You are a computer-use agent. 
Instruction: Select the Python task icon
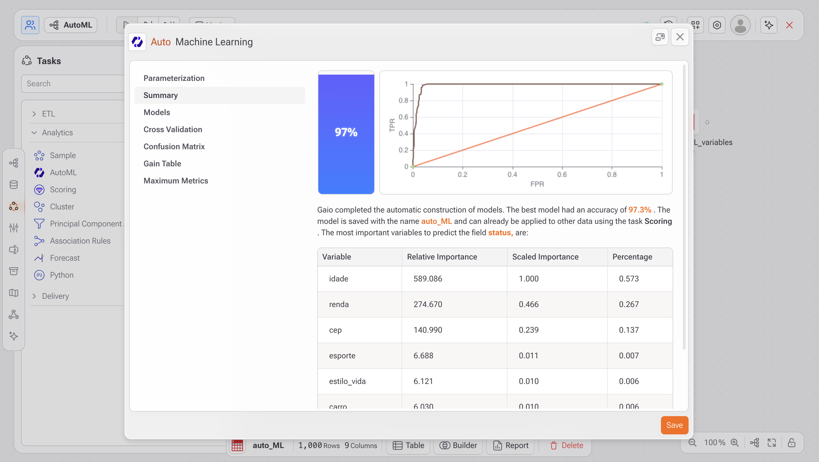pos(39,275)
